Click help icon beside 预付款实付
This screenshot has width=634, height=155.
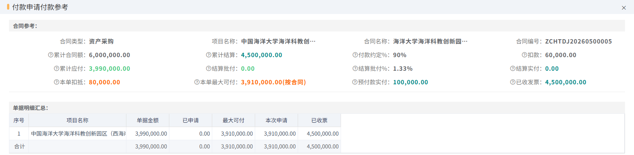coord(355,82)
